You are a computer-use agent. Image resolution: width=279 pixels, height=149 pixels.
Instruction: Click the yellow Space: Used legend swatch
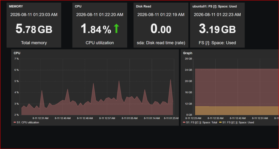click(x=220, y=123)
